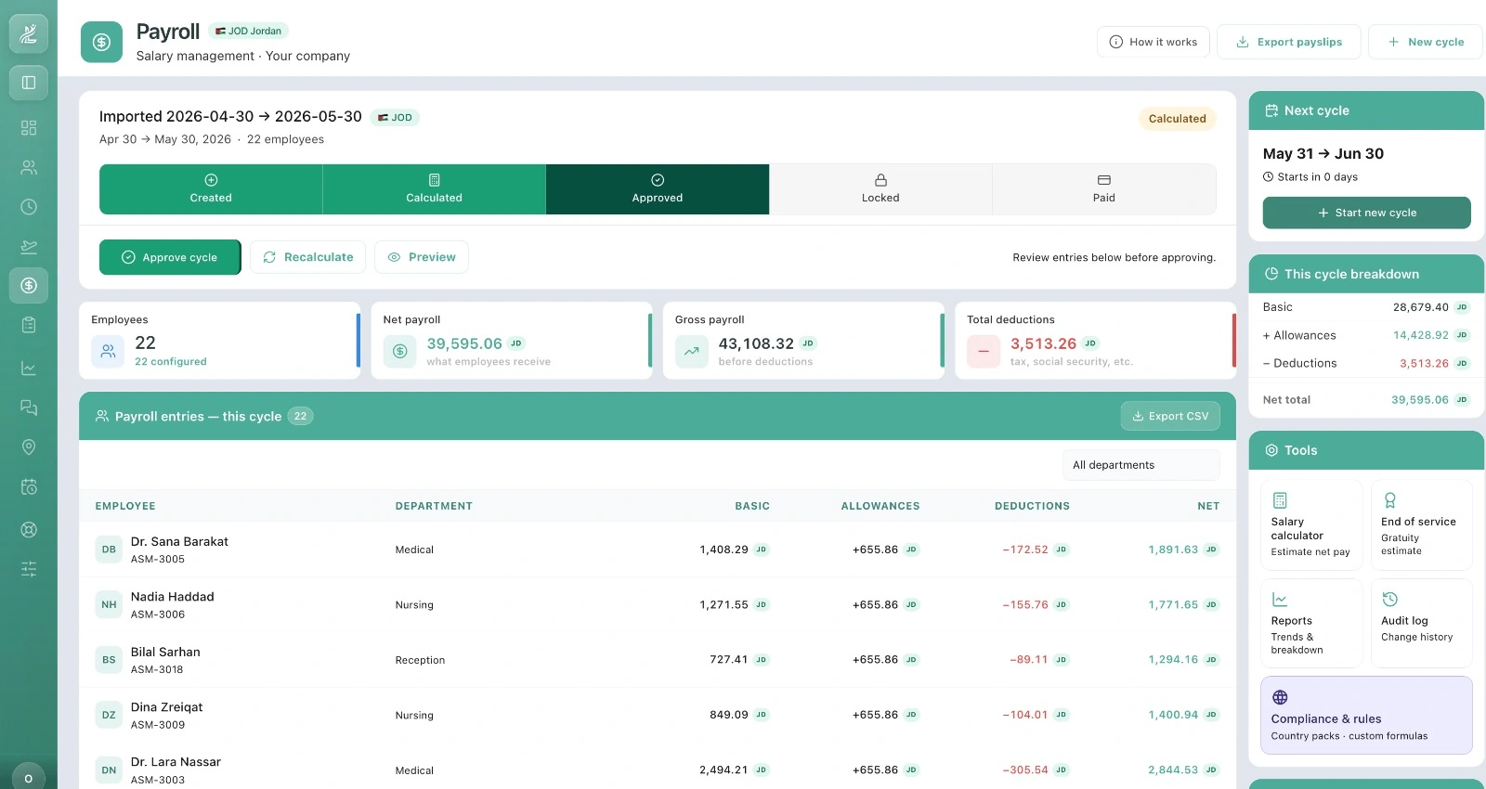
Task: Select the Paid stage step
Action: (1104, 188)
